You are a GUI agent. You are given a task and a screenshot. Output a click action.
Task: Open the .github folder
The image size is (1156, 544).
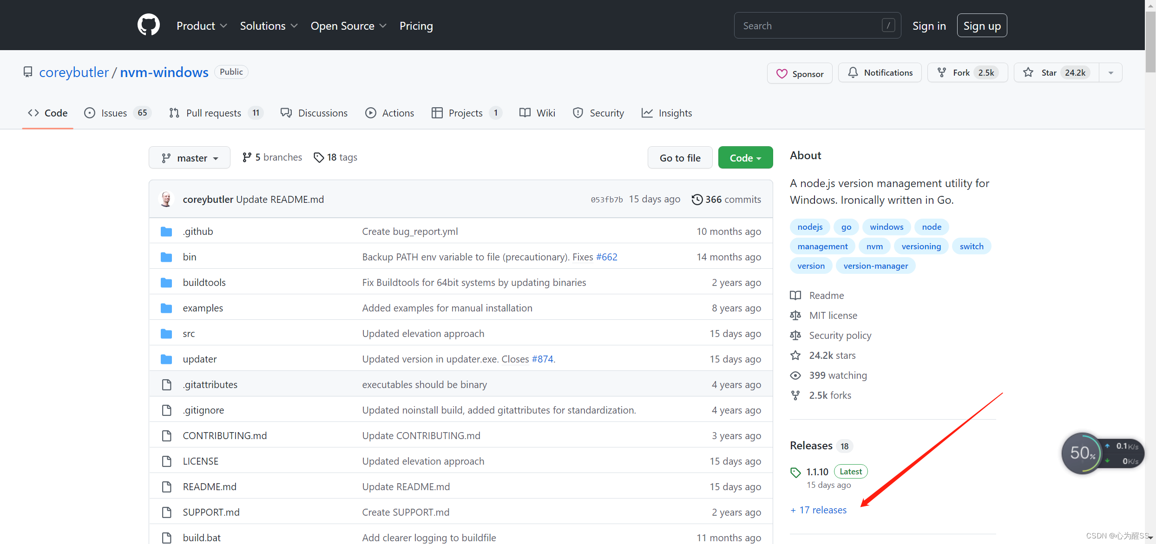(x=198, y=231)
